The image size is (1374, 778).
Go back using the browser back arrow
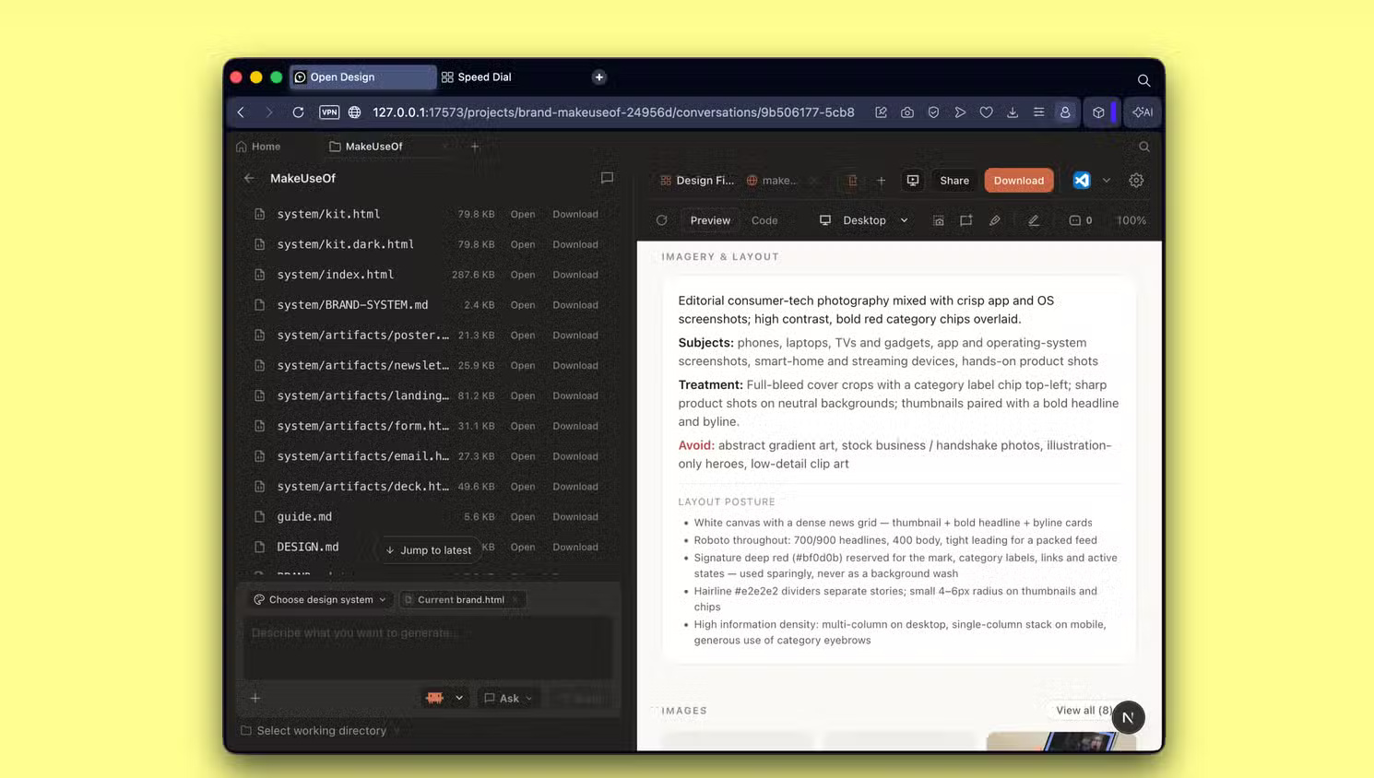coord(242,112)
